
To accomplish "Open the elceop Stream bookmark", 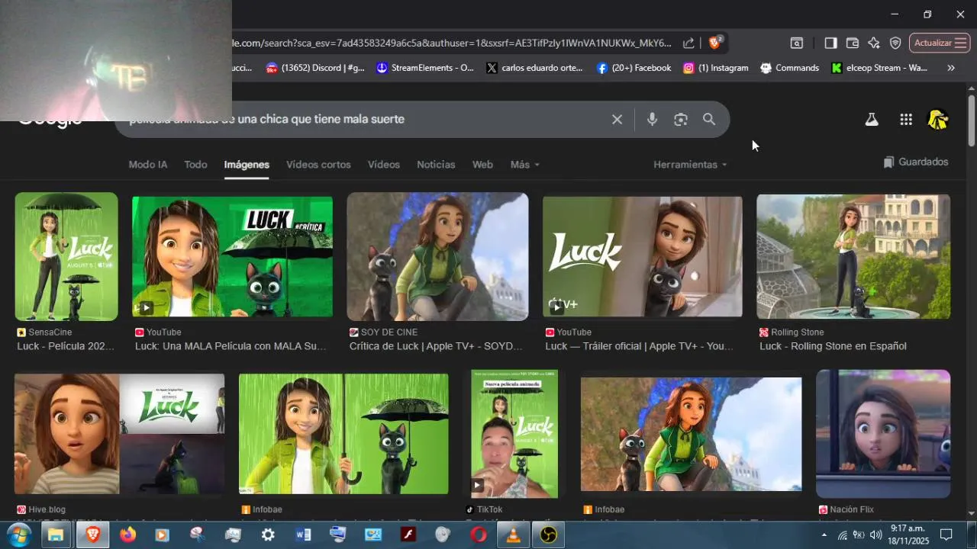I will click(880, 68).
